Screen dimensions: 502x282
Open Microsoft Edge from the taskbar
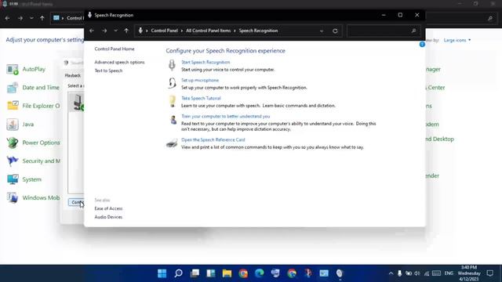pyautogui.click(x=260, y=273)
